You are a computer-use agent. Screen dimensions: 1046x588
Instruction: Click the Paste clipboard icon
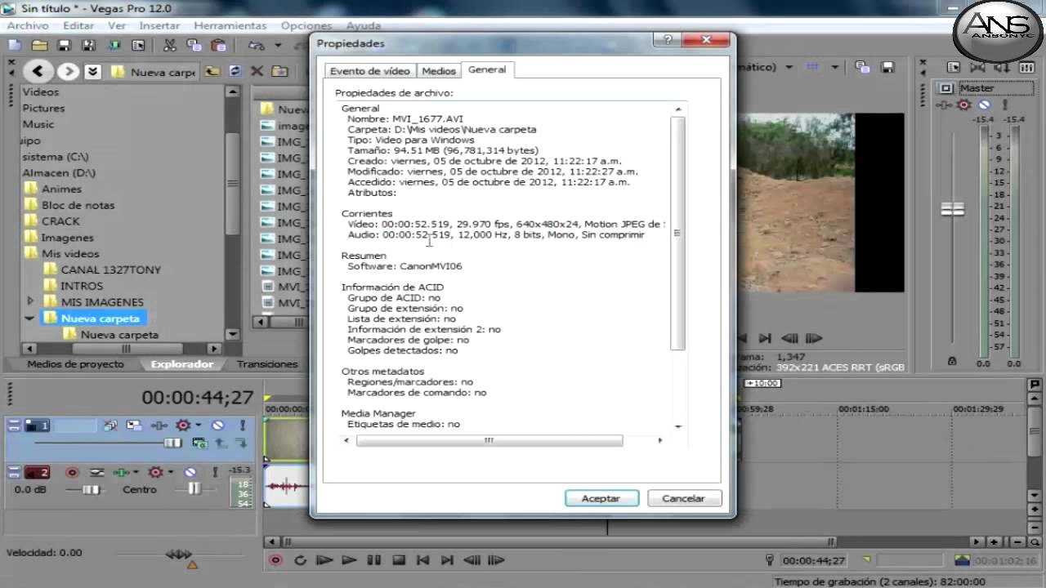[x=218, y=46]
